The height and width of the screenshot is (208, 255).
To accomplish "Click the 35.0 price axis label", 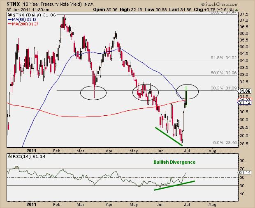I will (x=244, y=47).
